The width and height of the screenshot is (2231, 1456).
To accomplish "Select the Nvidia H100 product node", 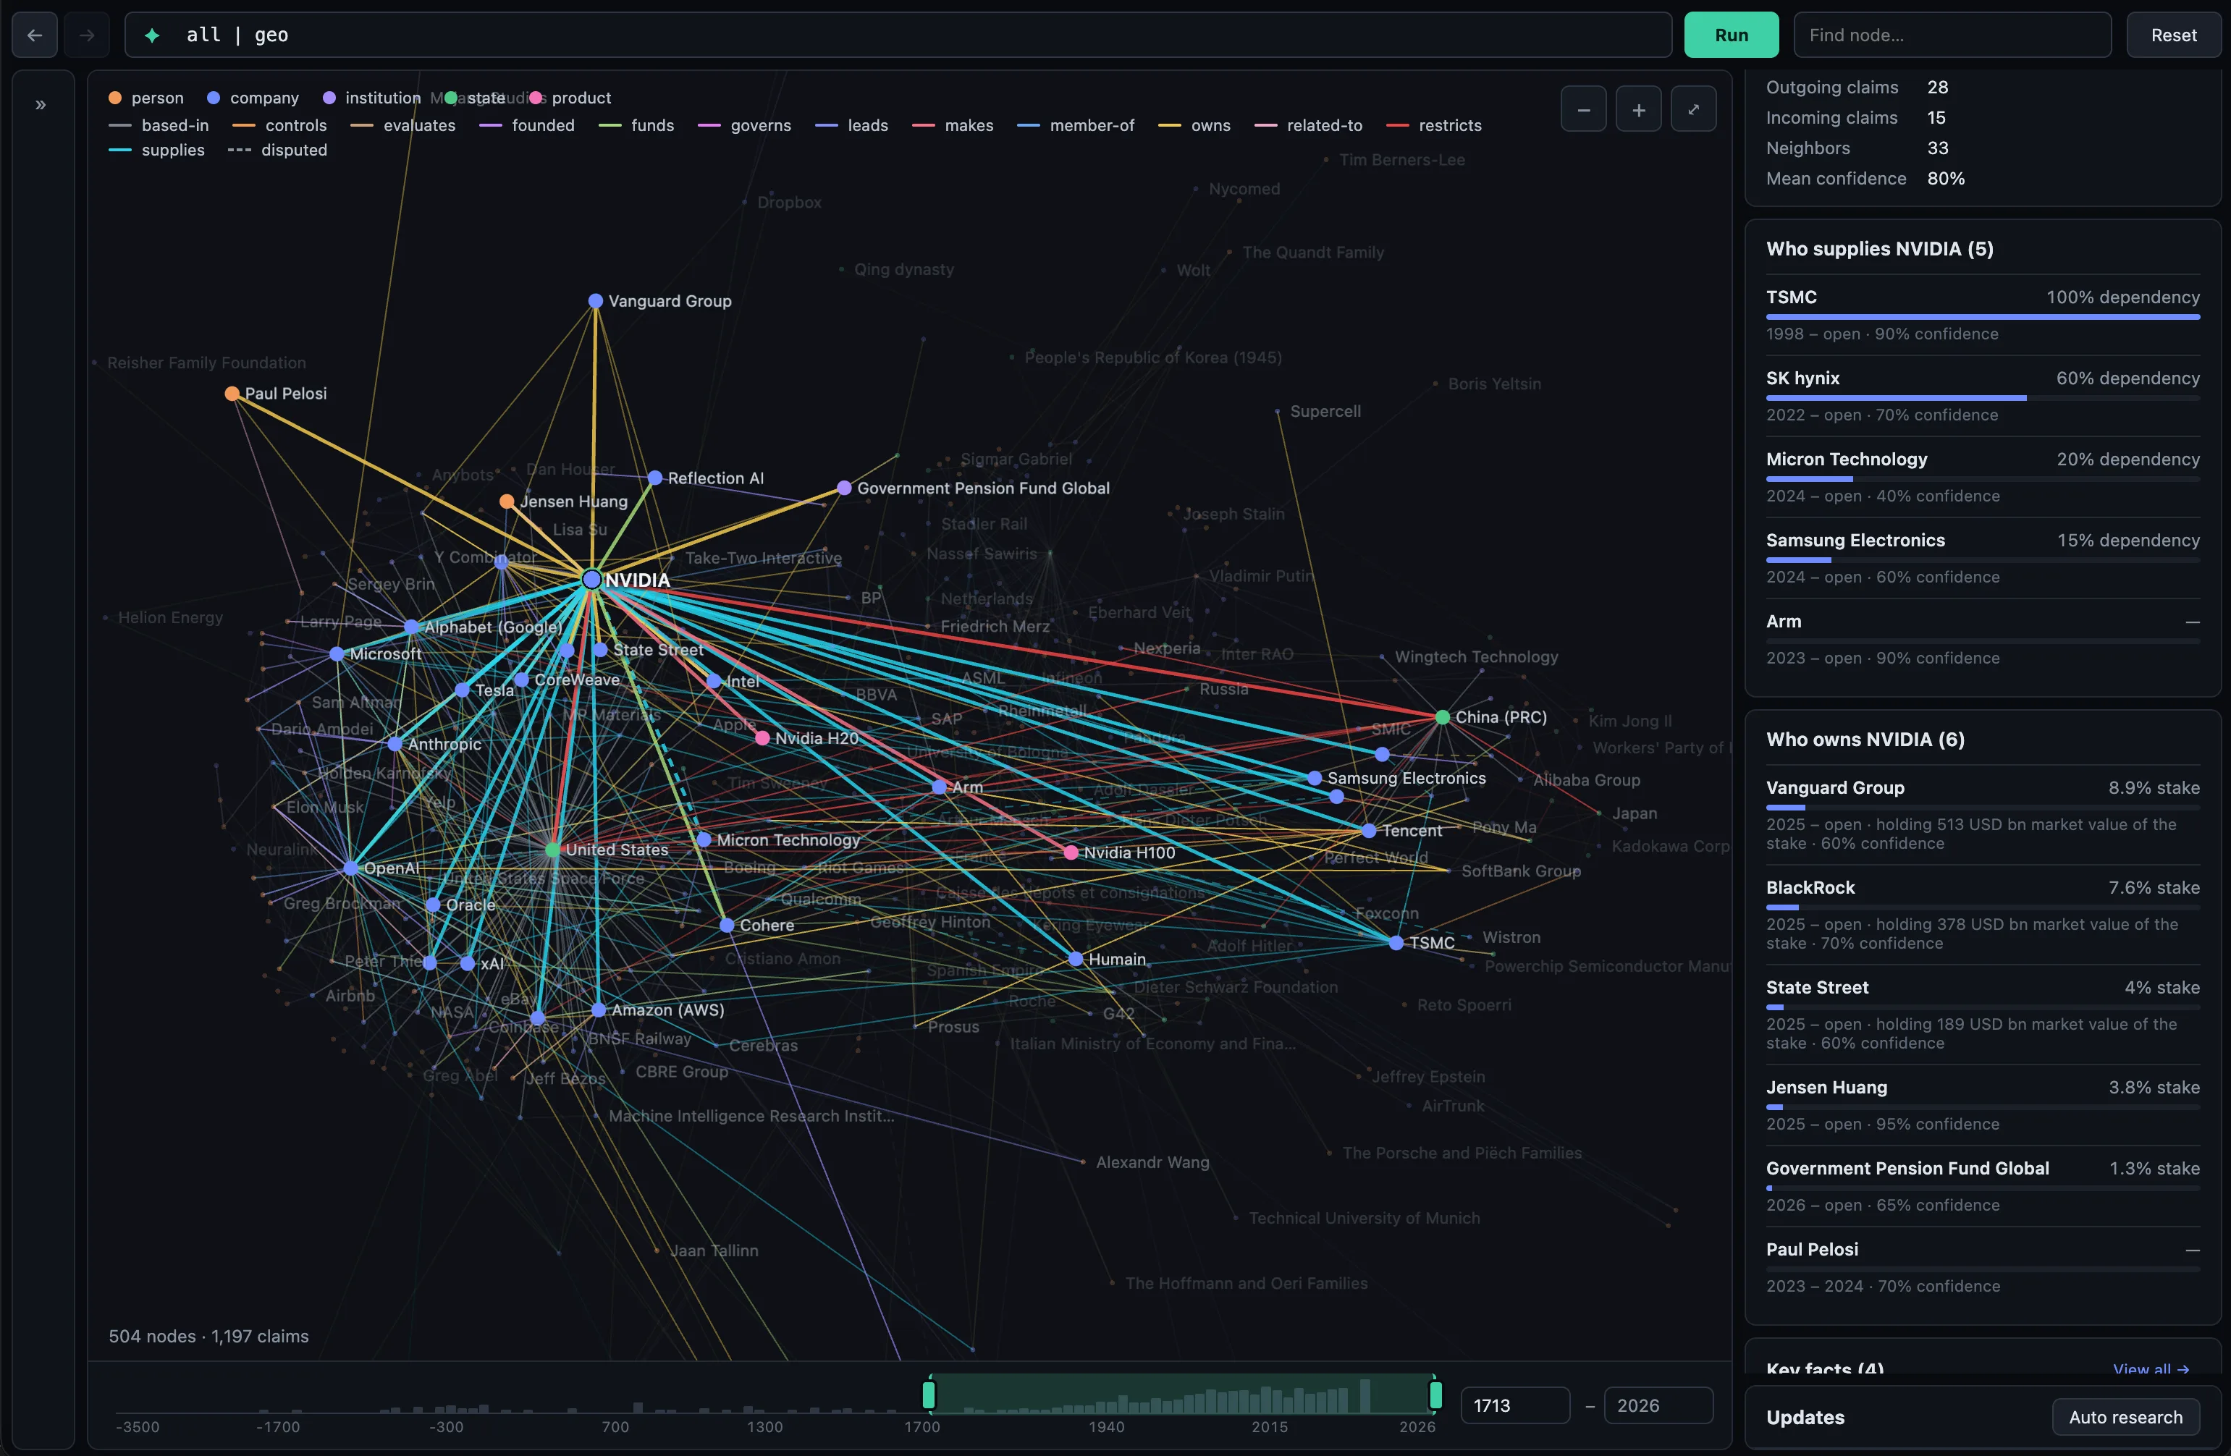I will pyautogui.click(x=1071, y=852).
